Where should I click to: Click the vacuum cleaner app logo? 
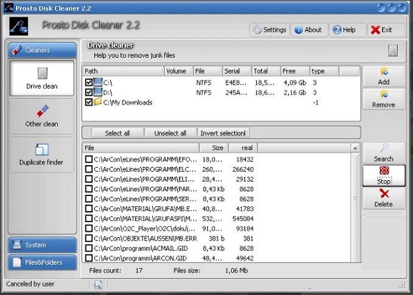pos(19,26)
